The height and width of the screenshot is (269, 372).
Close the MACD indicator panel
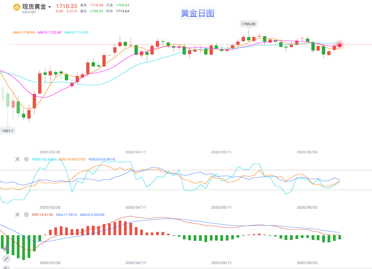17,215
